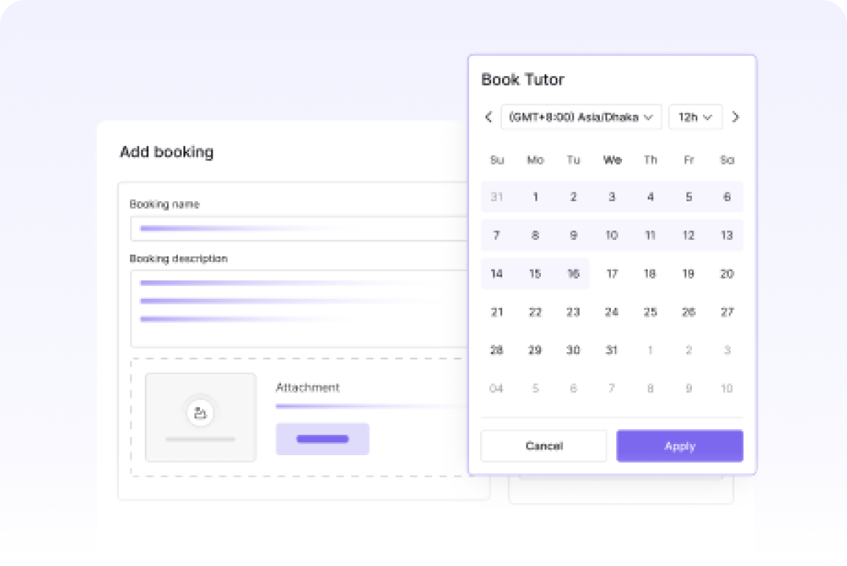The width and height of the screenshot is (847, 566).
Task: Select date 13 on the calendar
Action: (x=727, y=235)
